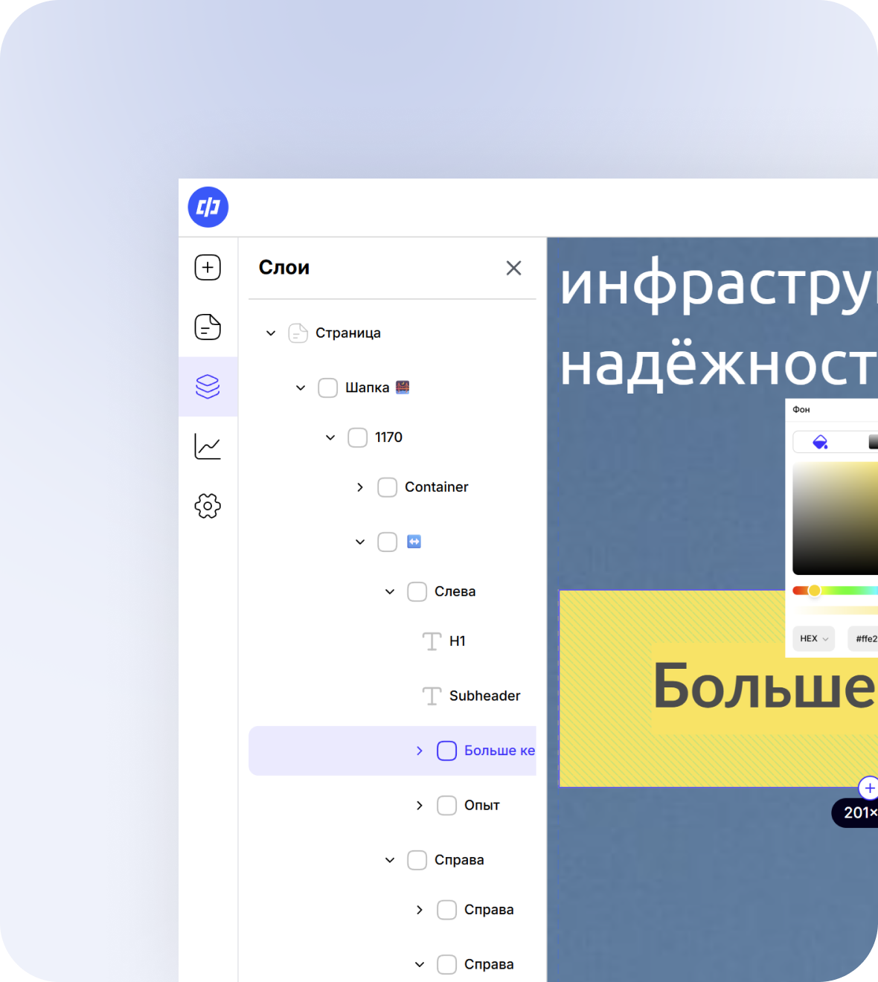Toggle the box next to Опыт

(x=447, y=806)
